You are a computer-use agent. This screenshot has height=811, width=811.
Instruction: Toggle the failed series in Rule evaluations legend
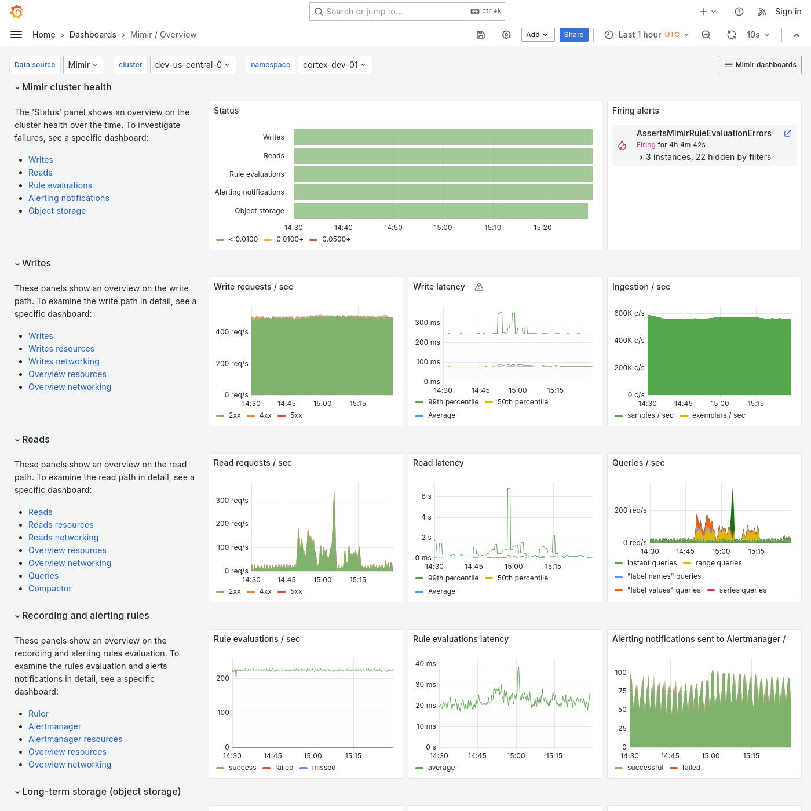(284, 768)
